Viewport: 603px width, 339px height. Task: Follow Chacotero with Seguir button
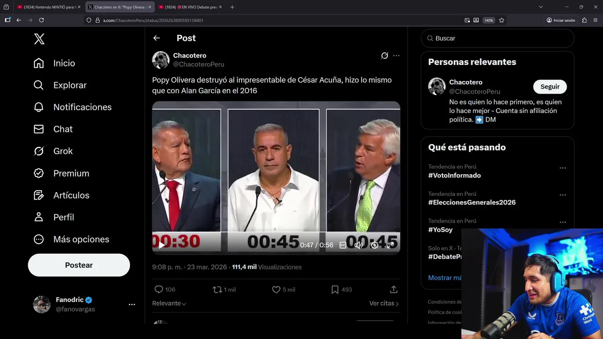550,87
